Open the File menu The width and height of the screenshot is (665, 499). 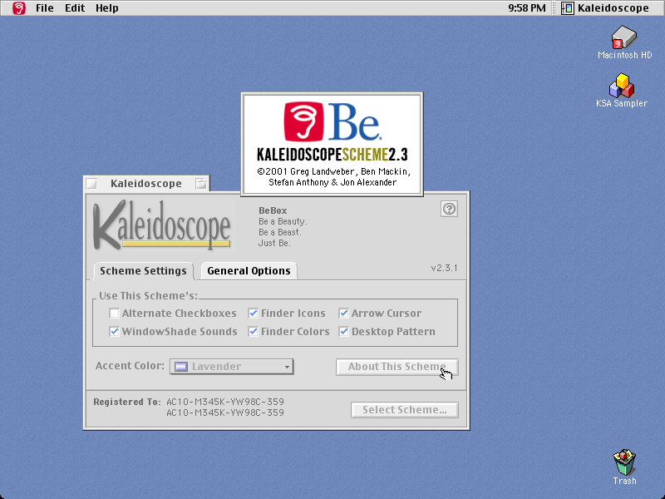(x=45, y=8)
